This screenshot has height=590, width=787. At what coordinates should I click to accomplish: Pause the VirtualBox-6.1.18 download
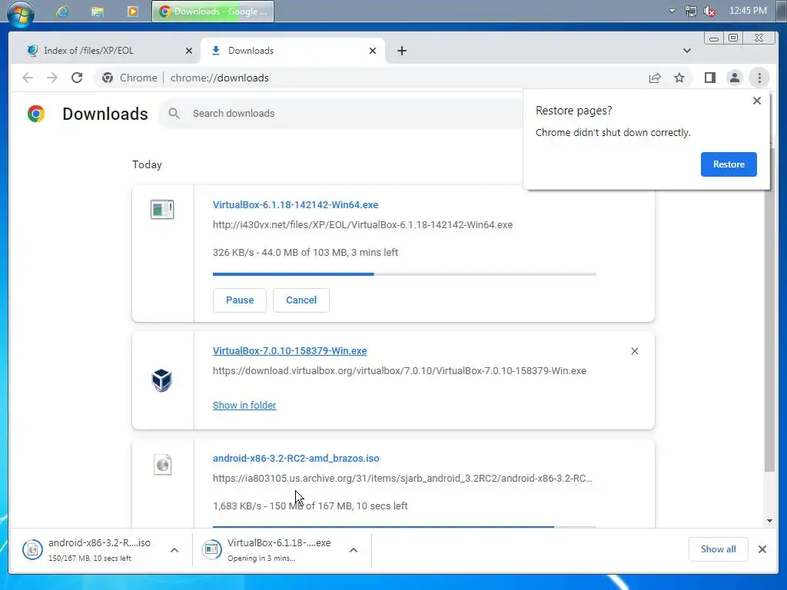click(240, 300)
